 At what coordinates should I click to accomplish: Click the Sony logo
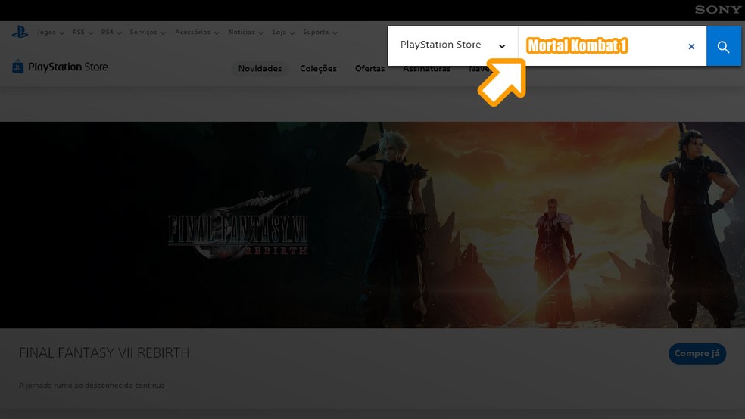coord(718,10)
